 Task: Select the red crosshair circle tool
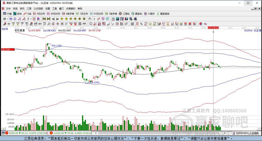tap(53, 24)
